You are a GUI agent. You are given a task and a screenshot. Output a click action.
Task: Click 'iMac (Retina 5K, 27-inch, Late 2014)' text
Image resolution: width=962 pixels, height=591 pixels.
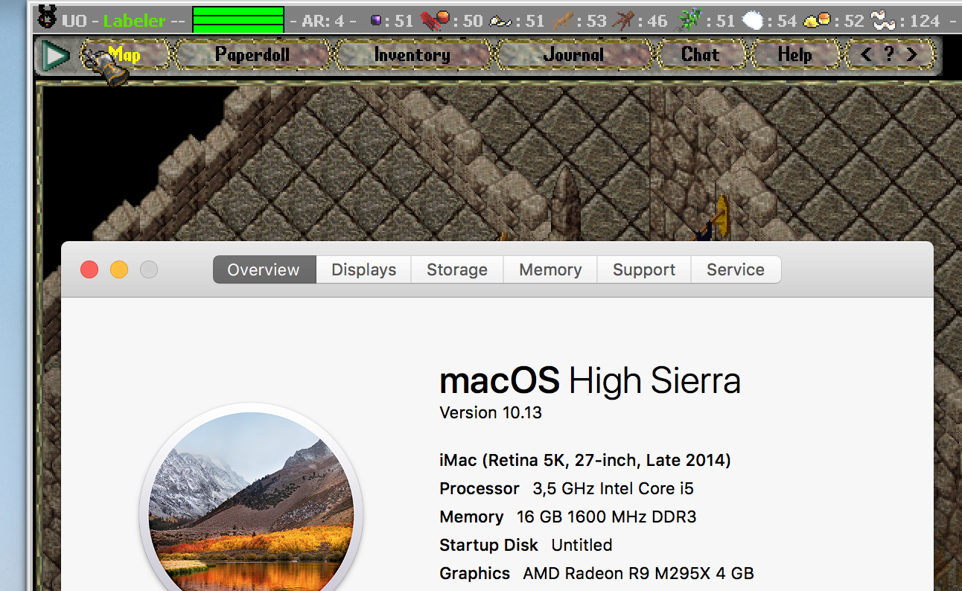(x=585, y=461)
